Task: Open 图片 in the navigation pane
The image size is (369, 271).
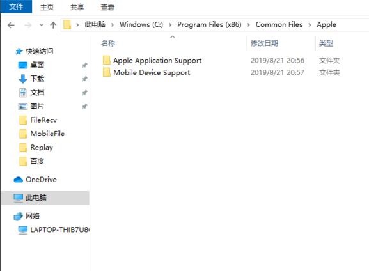Action: point(37,106)
